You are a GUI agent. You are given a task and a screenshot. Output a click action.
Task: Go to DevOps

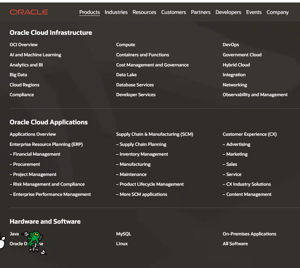(x=231, y=45)
